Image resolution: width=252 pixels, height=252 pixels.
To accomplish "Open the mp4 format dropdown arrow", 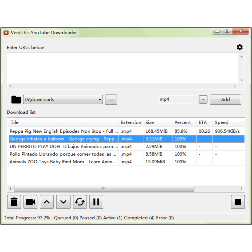I will 203,99.
